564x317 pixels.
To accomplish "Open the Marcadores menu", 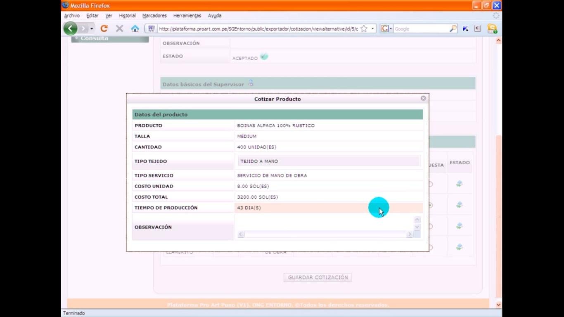I will pos(154,15).
